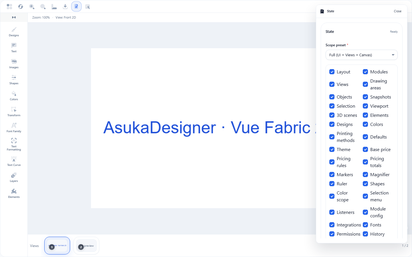
Task: Select view thumbnail 1
Action: [x=57, y=246]
